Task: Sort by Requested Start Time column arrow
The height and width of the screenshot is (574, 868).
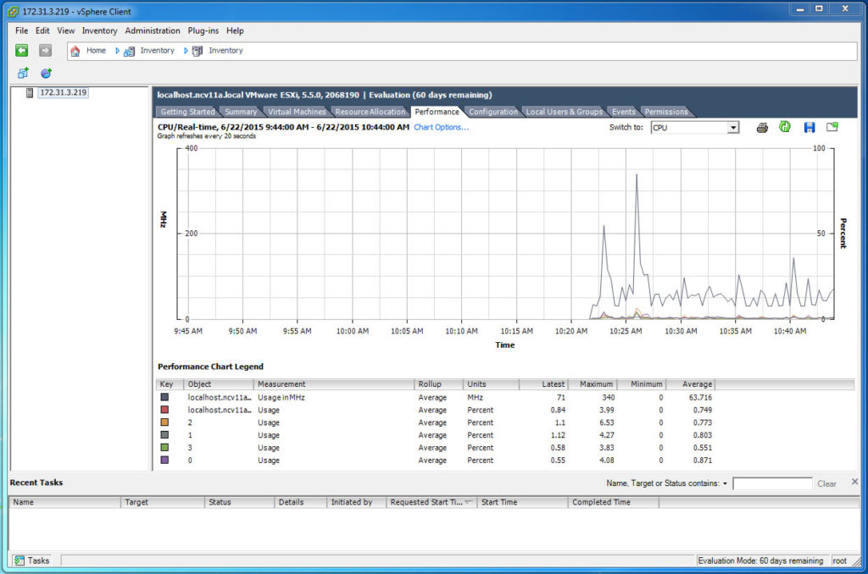Action: (468, 502)
